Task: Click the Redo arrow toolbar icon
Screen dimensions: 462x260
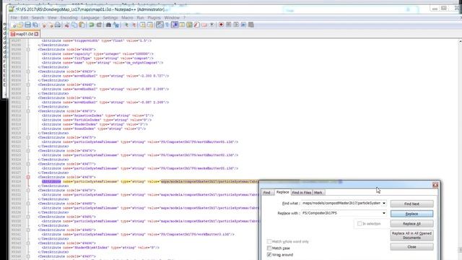Action: coord(99,25)
